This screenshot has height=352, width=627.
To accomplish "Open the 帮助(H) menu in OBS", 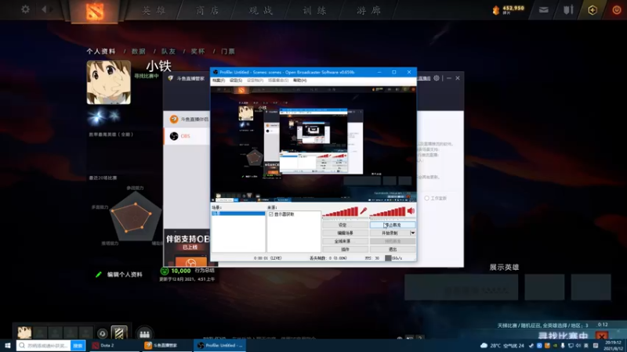I will [300, 81].
